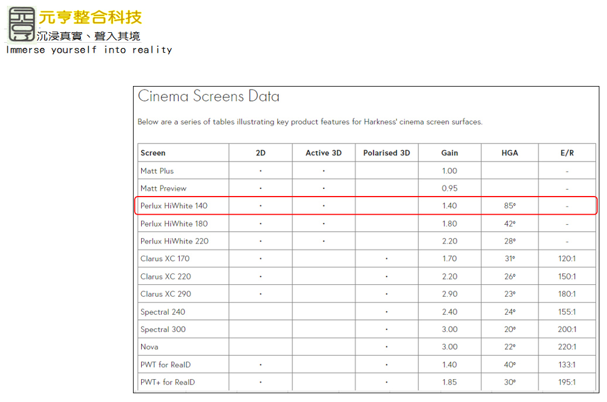Click the gain value 1.00 for Matt Plus

(x=449, y=171)
